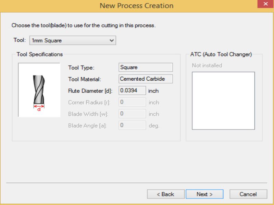Image resolution: width=274 pixels, height=205 pixels.
Task: Go to the previous step with Back
Action: [166, 194]
